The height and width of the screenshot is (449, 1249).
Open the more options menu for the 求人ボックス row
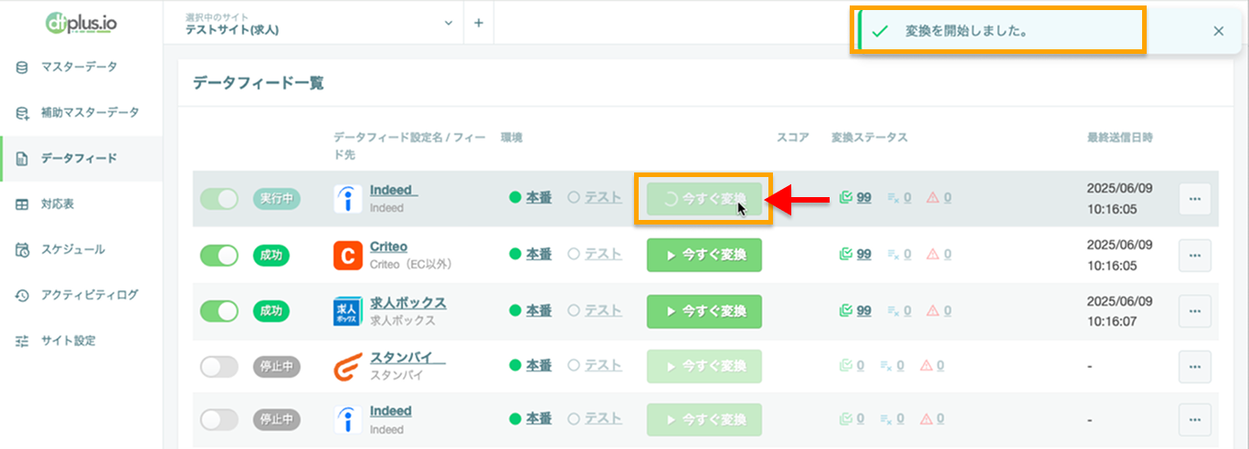coord(1195,311)
